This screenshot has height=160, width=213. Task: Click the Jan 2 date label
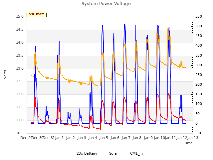pyautogui.click(x=71, y=138)
